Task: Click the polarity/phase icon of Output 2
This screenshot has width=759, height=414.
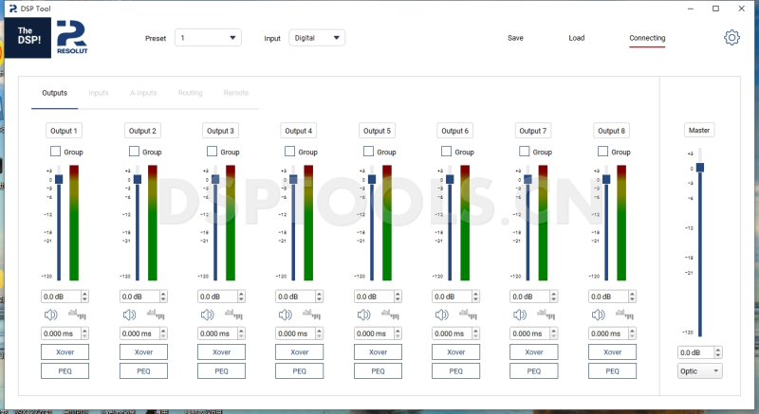Action: coord(154,315)
